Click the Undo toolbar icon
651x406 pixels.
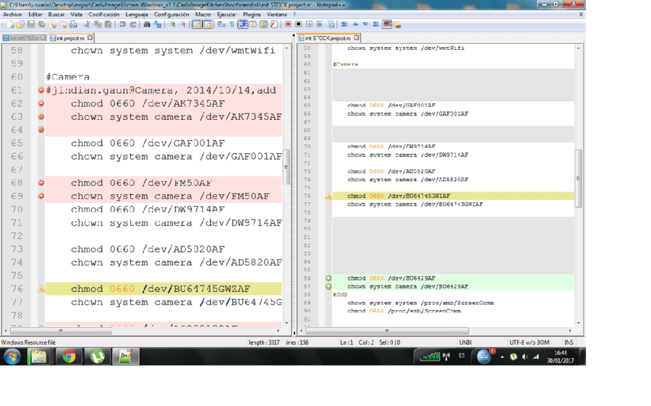pyautogui.click(x=122, y=25)
